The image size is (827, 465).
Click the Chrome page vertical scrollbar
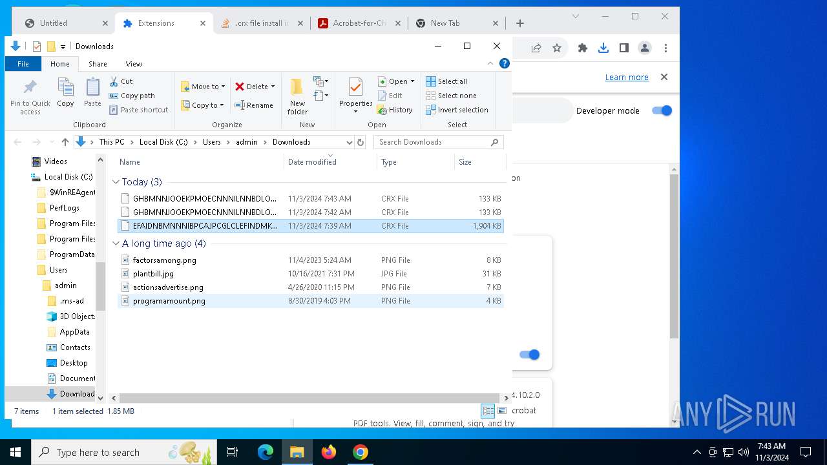tap(674, 256)
